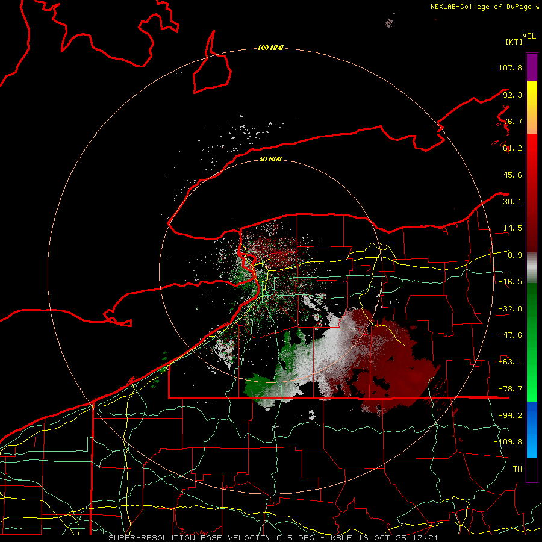This screenshot has width=542, height=542.
Task: Click the TH threshold label
Action: pyautogui.click(x=517, y=469)
